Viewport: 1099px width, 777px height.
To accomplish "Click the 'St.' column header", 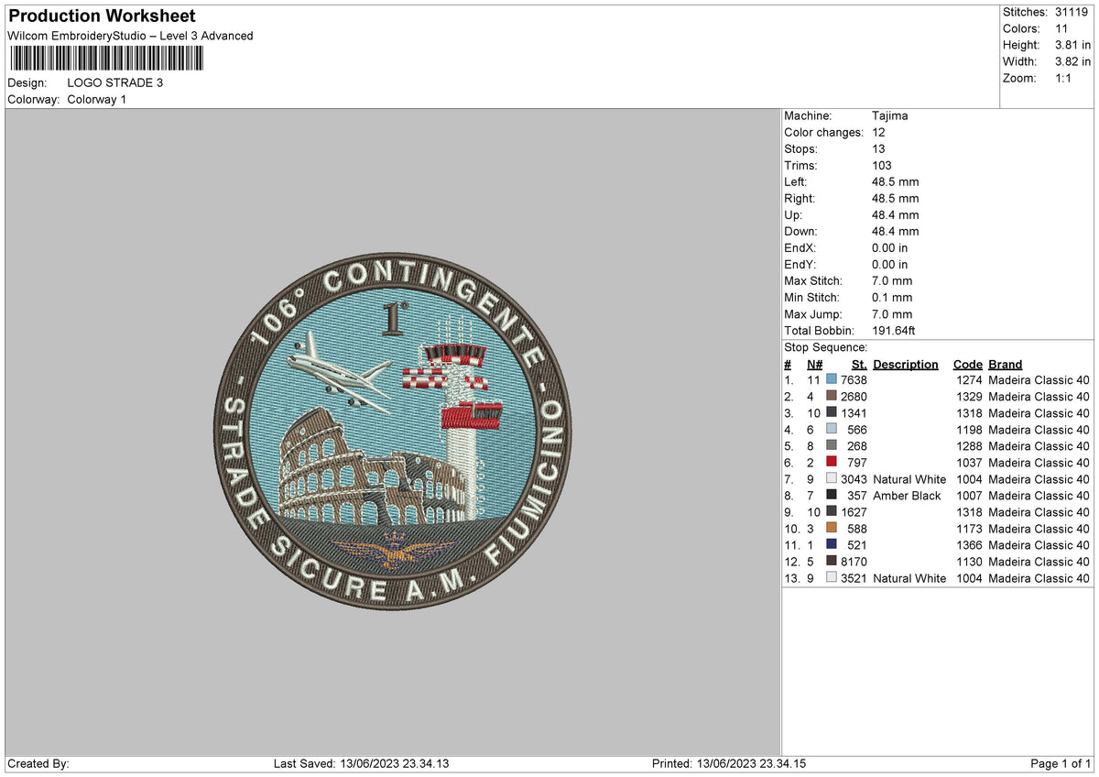I will [x=859, y=365].
